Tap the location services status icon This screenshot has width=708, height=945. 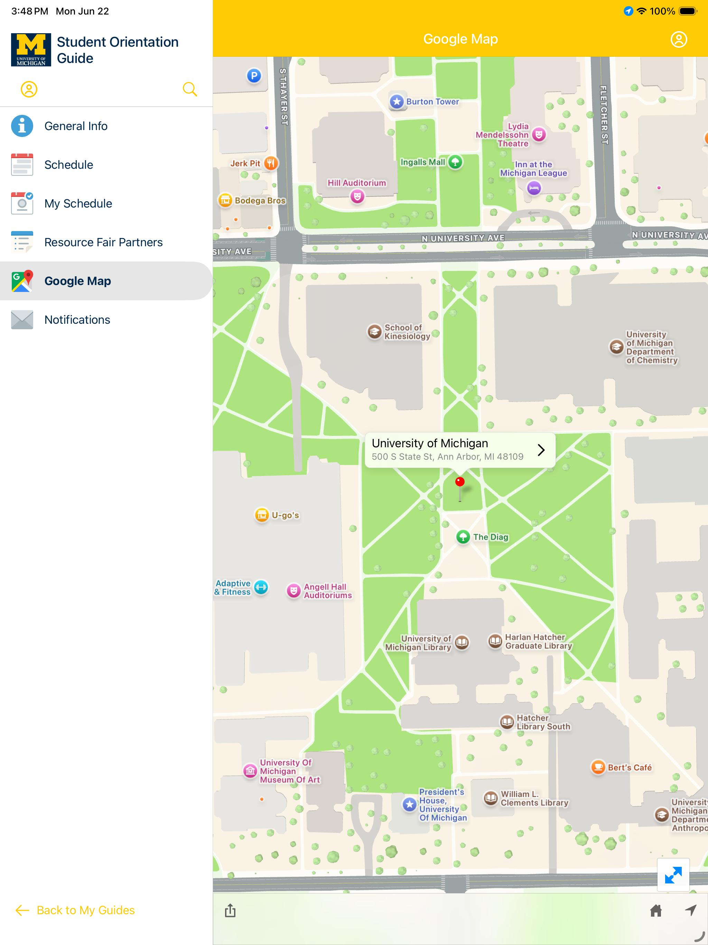click(x=628, y=11)
